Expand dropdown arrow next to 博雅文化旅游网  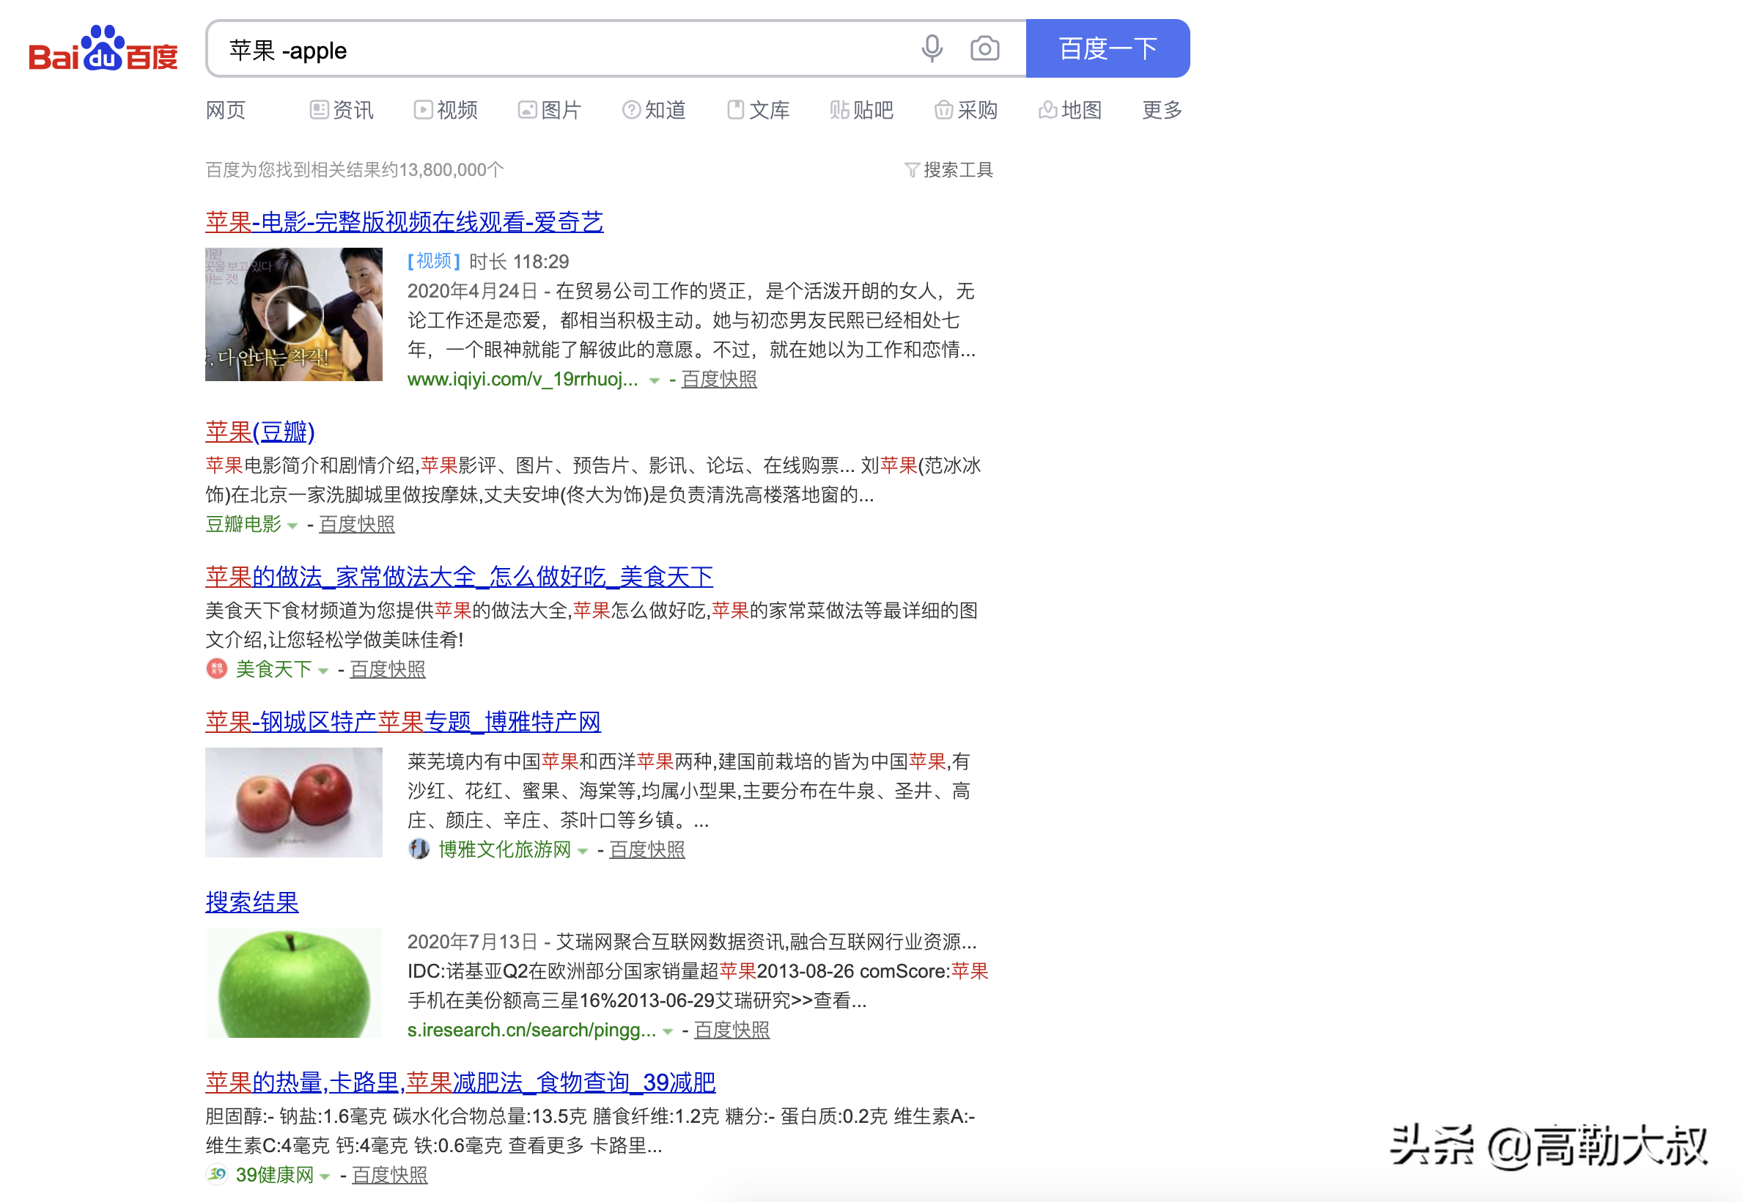tap(582, 852)
